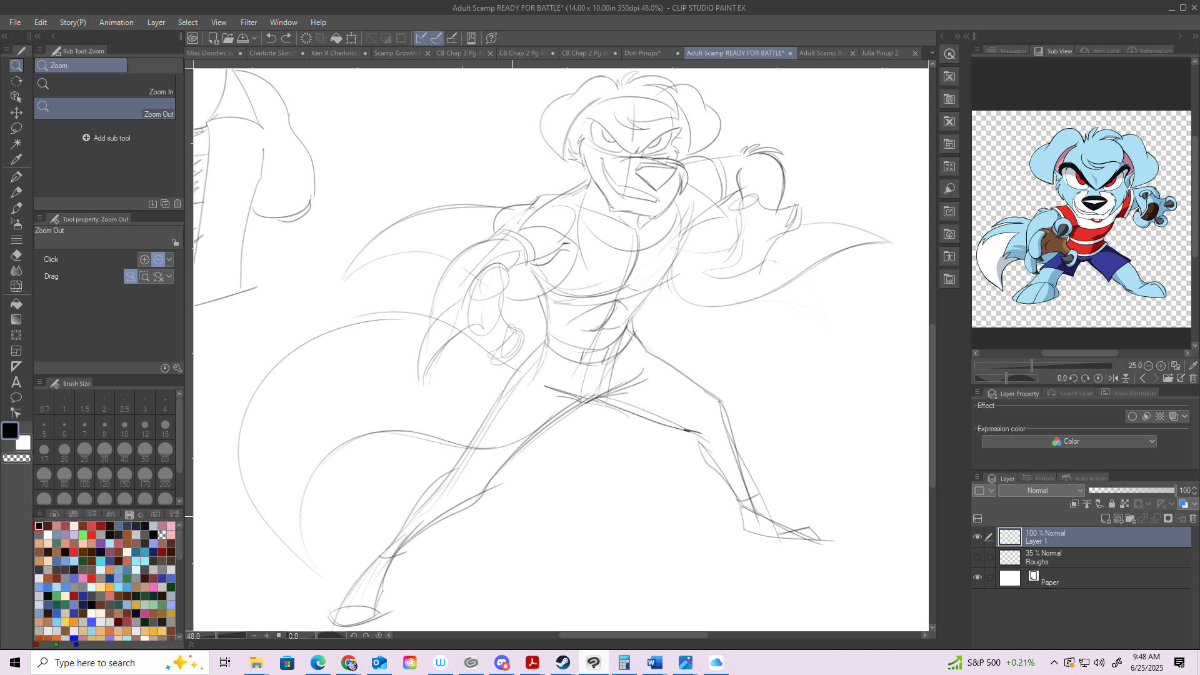Open the Click zoom mode dropdown arrow

pyautogui.click(x=169, y=259)
